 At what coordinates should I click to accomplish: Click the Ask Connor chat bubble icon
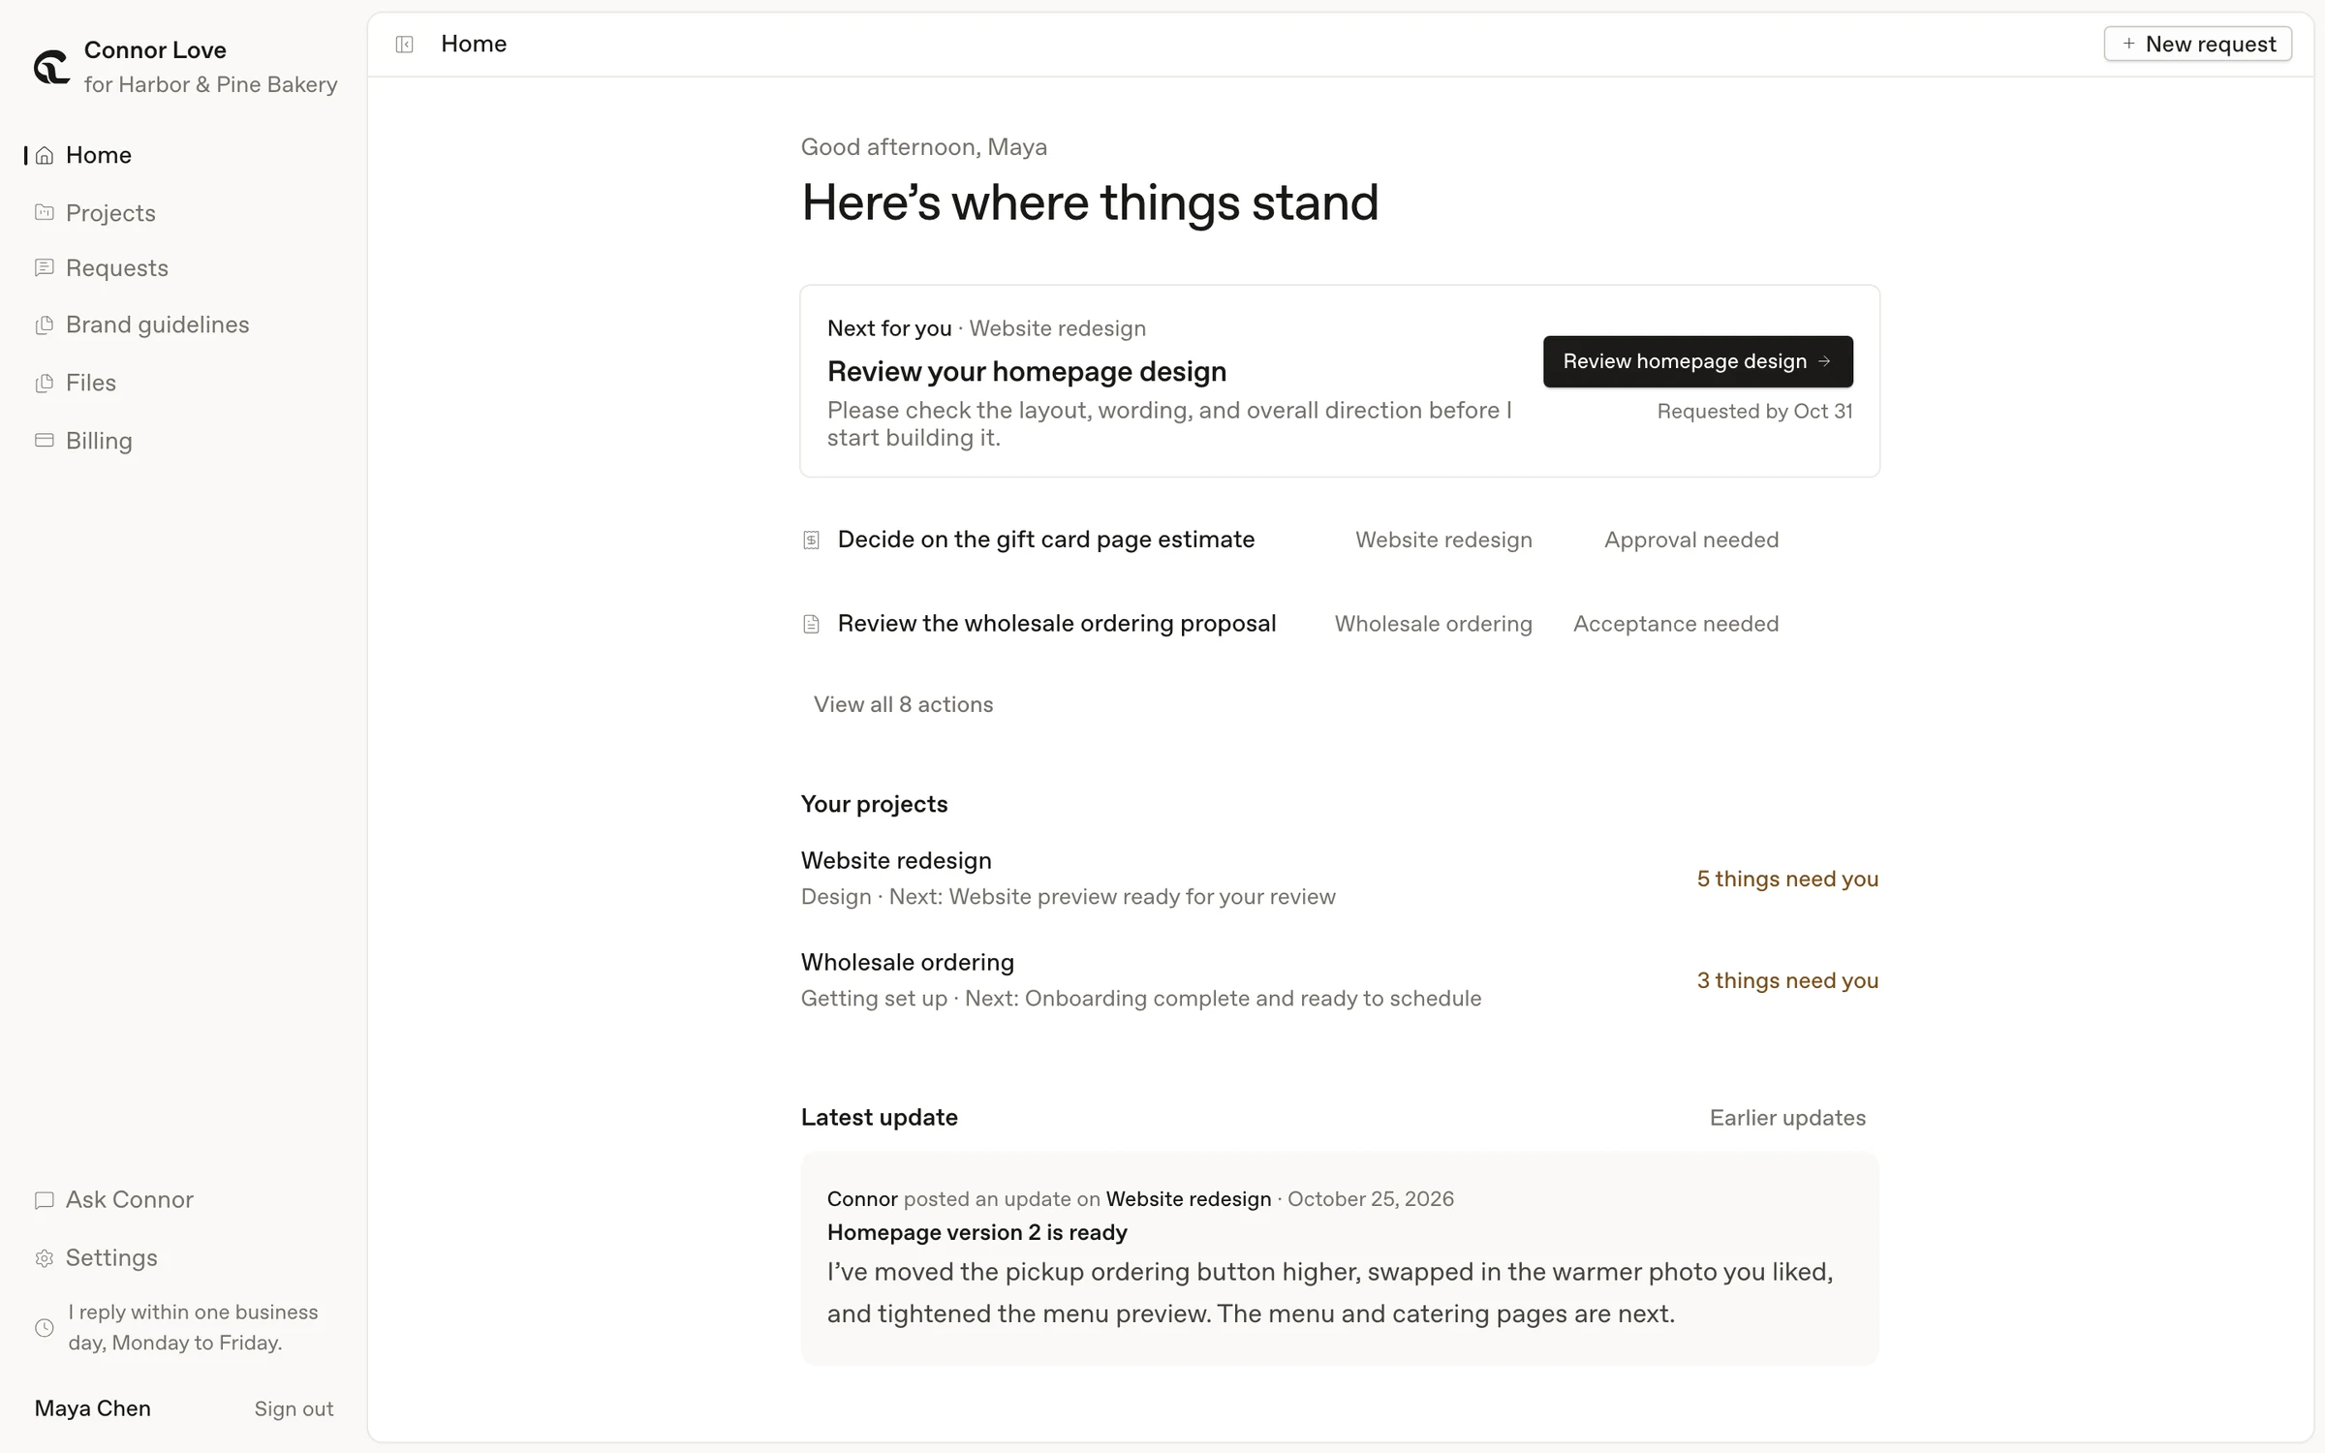click(45, 1200)
